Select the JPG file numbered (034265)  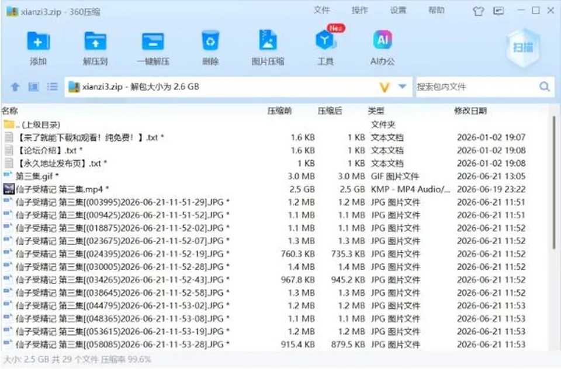(x=273, y=280)
